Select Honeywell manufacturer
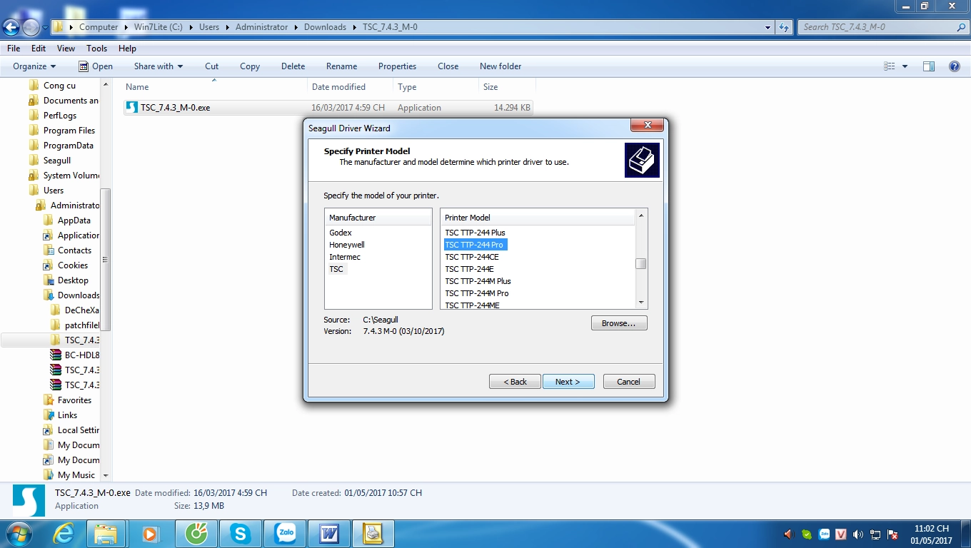This screenshot has height=548, width=971. 347,245
